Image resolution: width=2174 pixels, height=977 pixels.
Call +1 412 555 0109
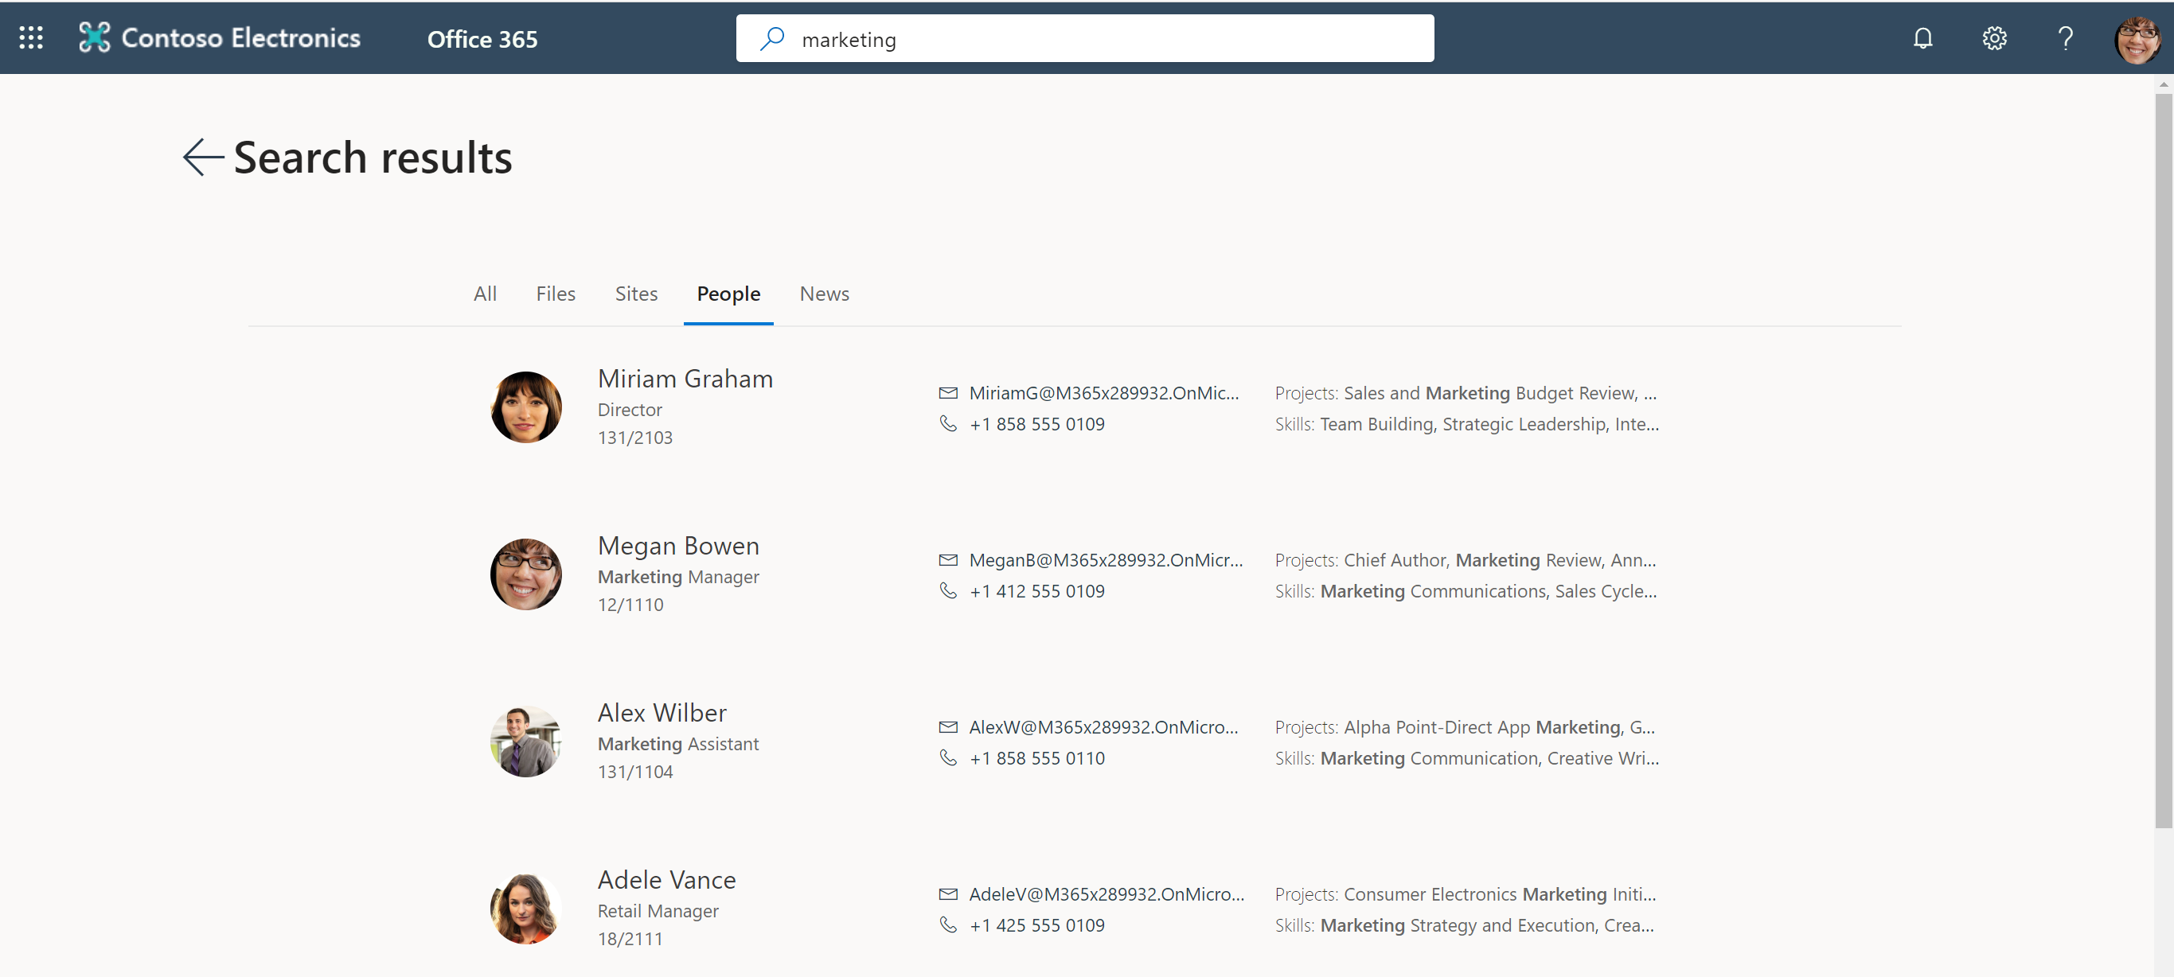1036,591
